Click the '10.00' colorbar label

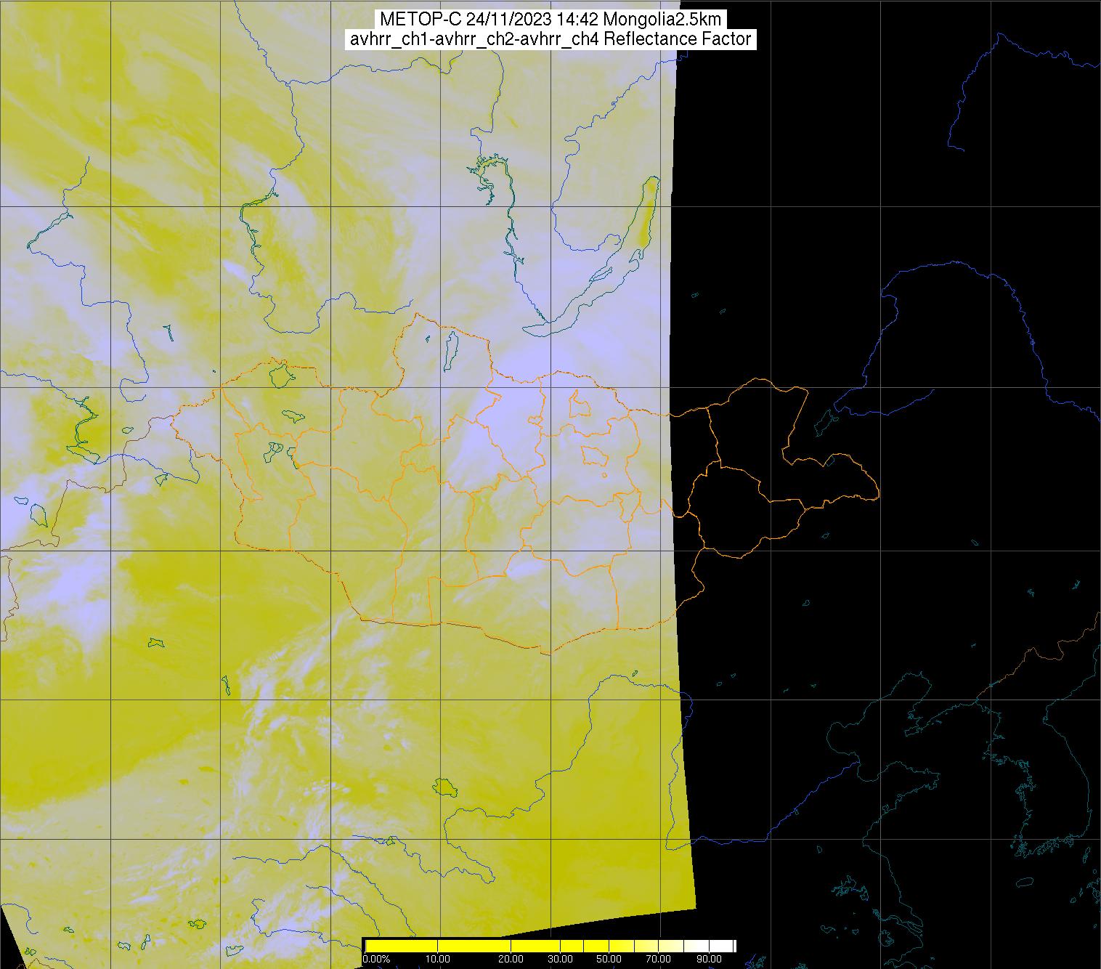(x=438, y=959)
